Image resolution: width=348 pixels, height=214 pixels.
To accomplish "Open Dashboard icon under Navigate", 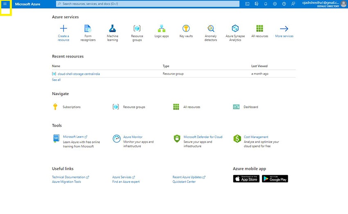I will pos(236,107).
